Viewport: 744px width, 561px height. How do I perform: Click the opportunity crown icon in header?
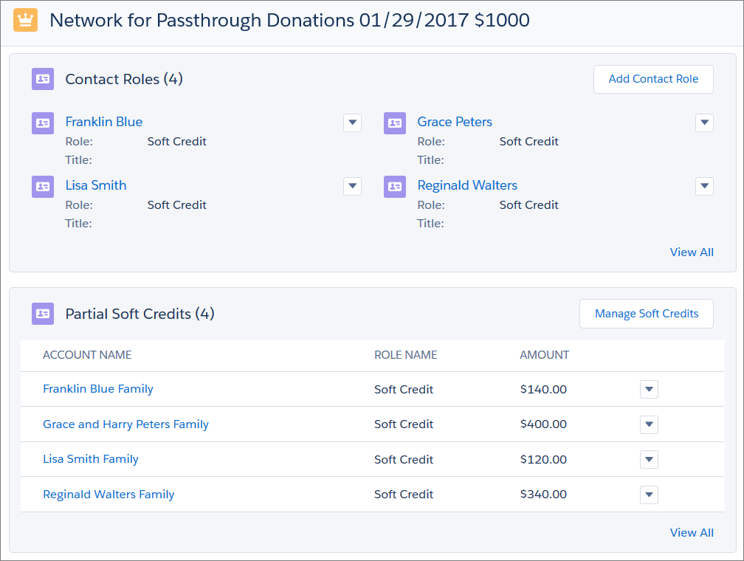click(26, 20)
